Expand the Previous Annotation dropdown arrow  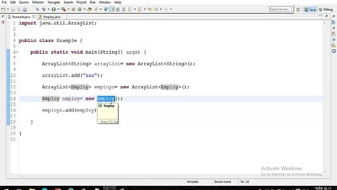pos(145,9)
